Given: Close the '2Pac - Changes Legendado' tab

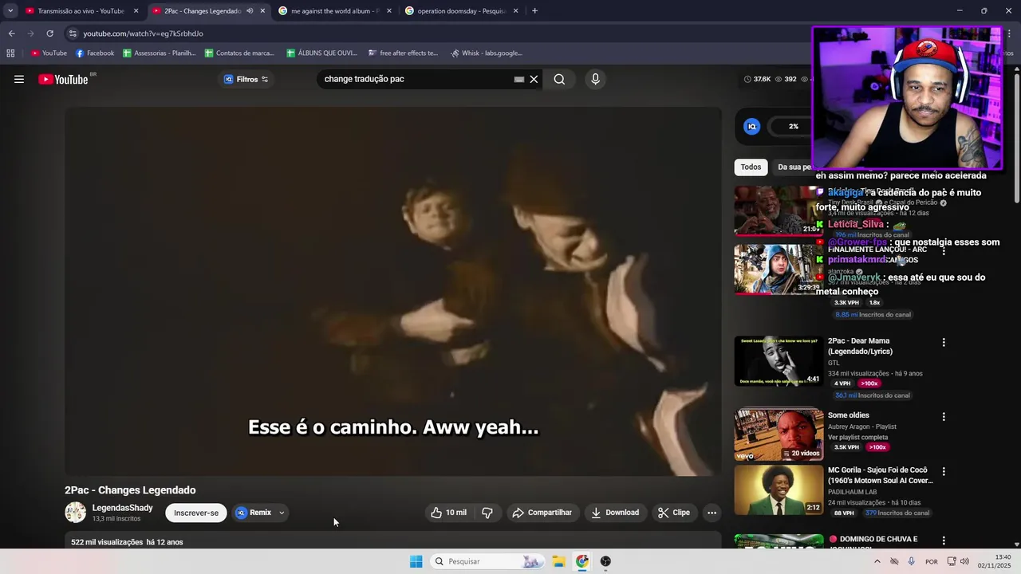Looking at the screenshot, I should tap(262, 11).
